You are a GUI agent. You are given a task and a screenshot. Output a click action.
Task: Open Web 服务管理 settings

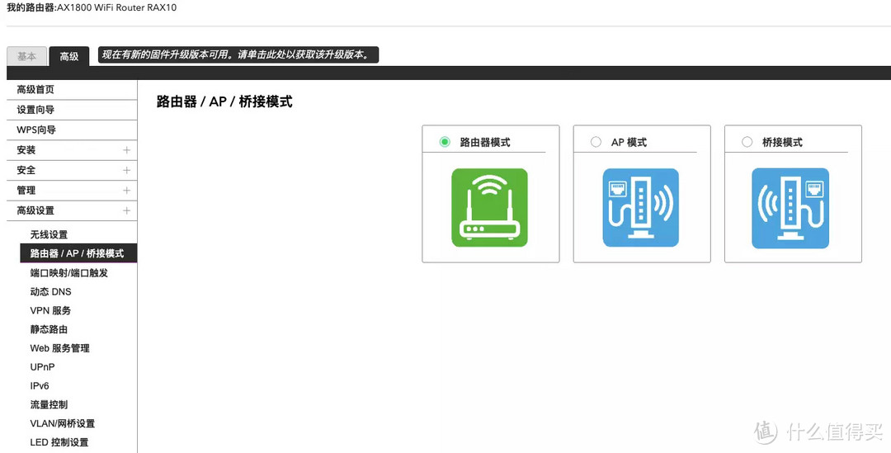tap(59, 348)
